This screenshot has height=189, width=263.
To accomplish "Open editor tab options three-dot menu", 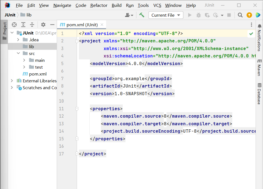I will 251,25.
